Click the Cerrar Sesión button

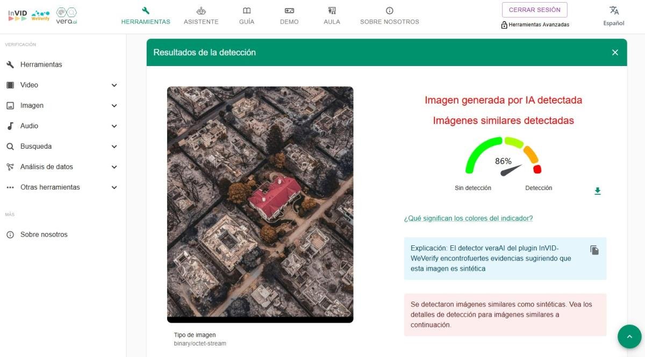pos(535,10)
